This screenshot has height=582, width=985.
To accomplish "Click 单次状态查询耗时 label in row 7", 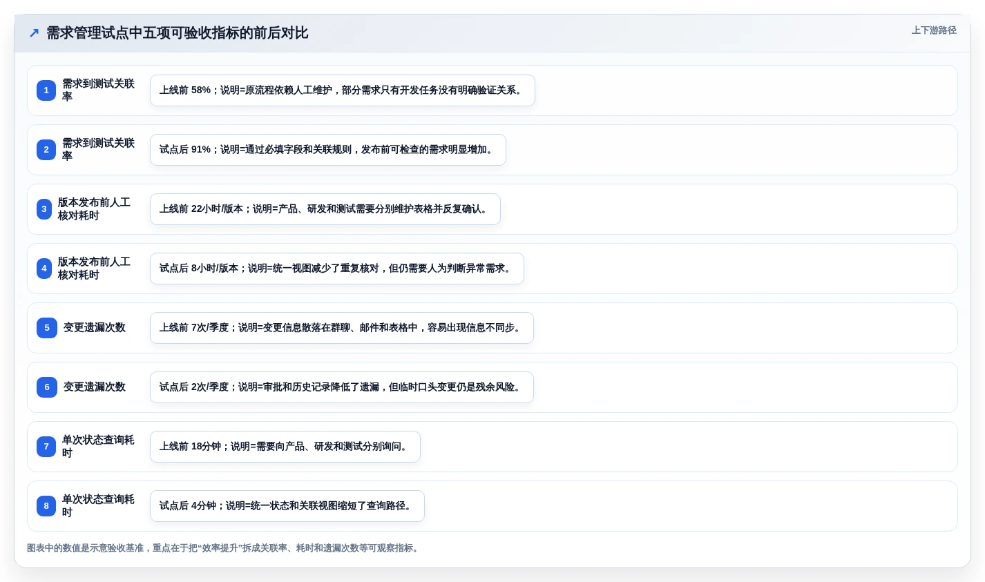I will [x=99, y=447].
